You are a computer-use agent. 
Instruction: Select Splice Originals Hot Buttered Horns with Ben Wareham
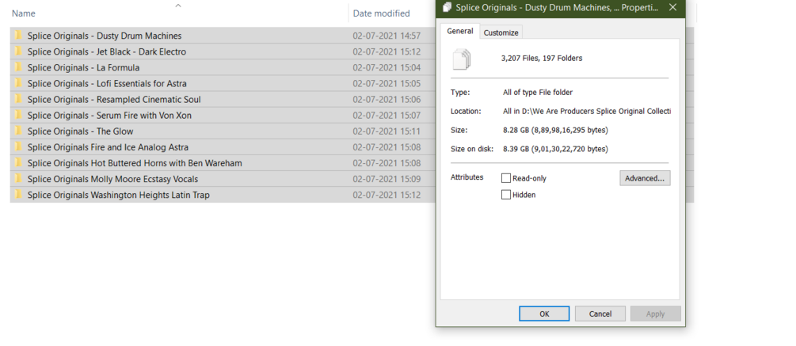pyautogui.click(x=135, y=163)
